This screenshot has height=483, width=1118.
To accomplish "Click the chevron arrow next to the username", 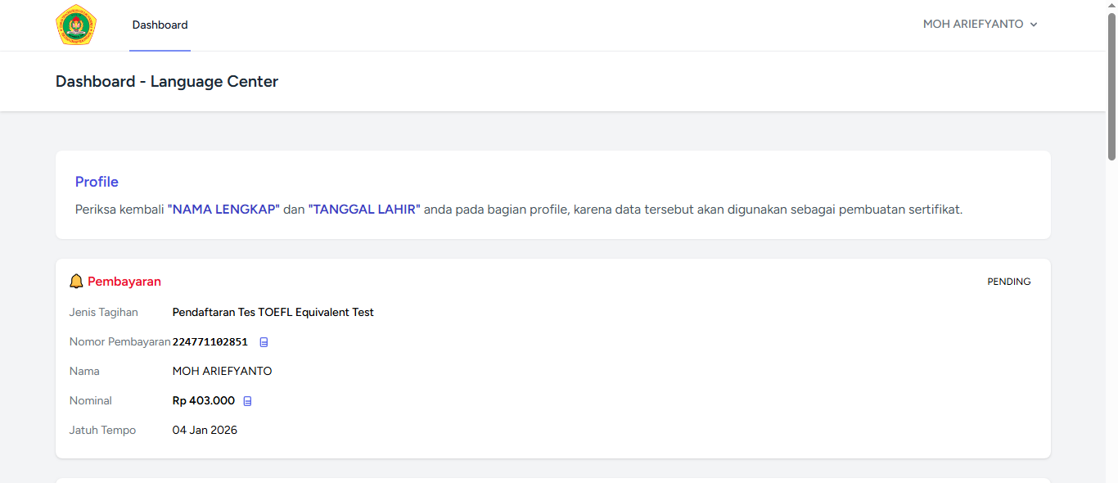I will pyautogui.click(x=1034, y=25).
